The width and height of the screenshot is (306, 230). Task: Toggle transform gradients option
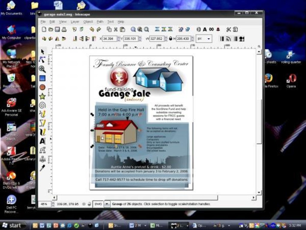click(235, 39)
